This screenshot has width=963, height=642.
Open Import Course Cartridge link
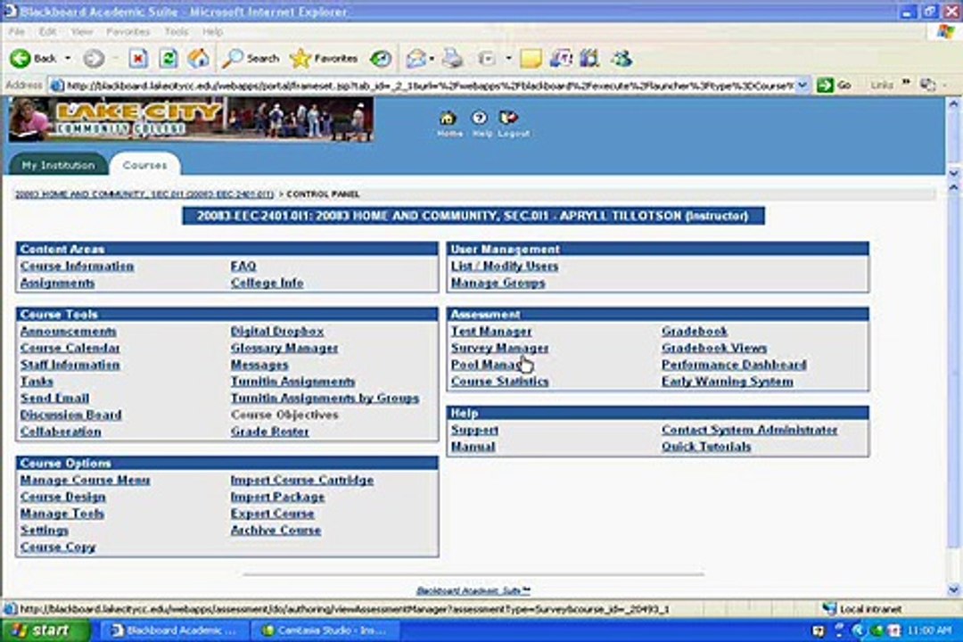pyautogui.click(x=302, y=480)
